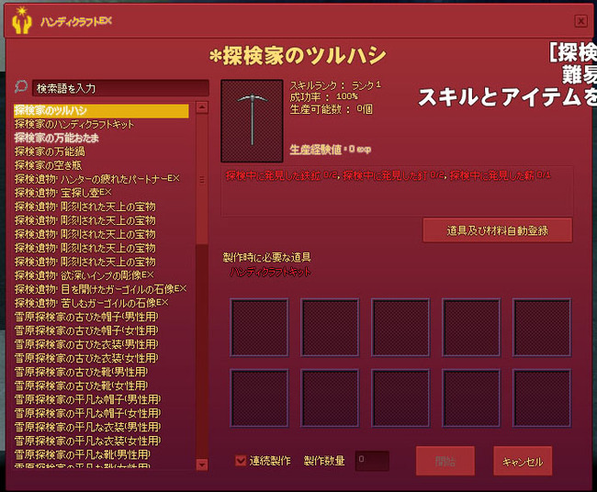The image size is (597, 492).
Task: Select 雪原探検家の古びた帽子(男性用)
Action: (86, 317)
